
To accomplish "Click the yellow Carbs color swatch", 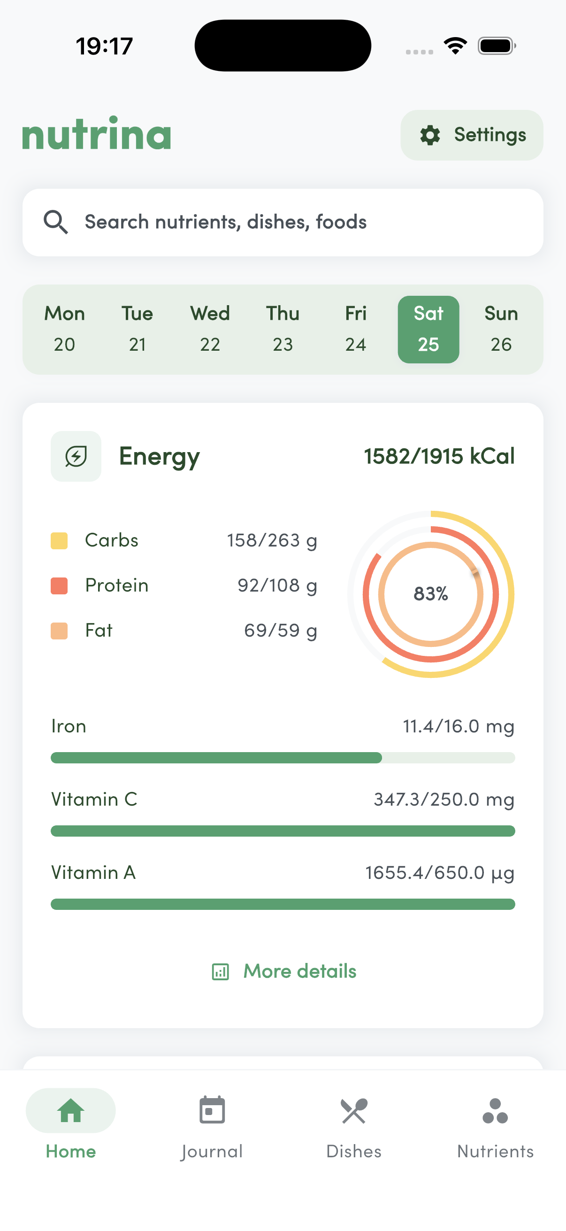I will (x=59, y=541).
